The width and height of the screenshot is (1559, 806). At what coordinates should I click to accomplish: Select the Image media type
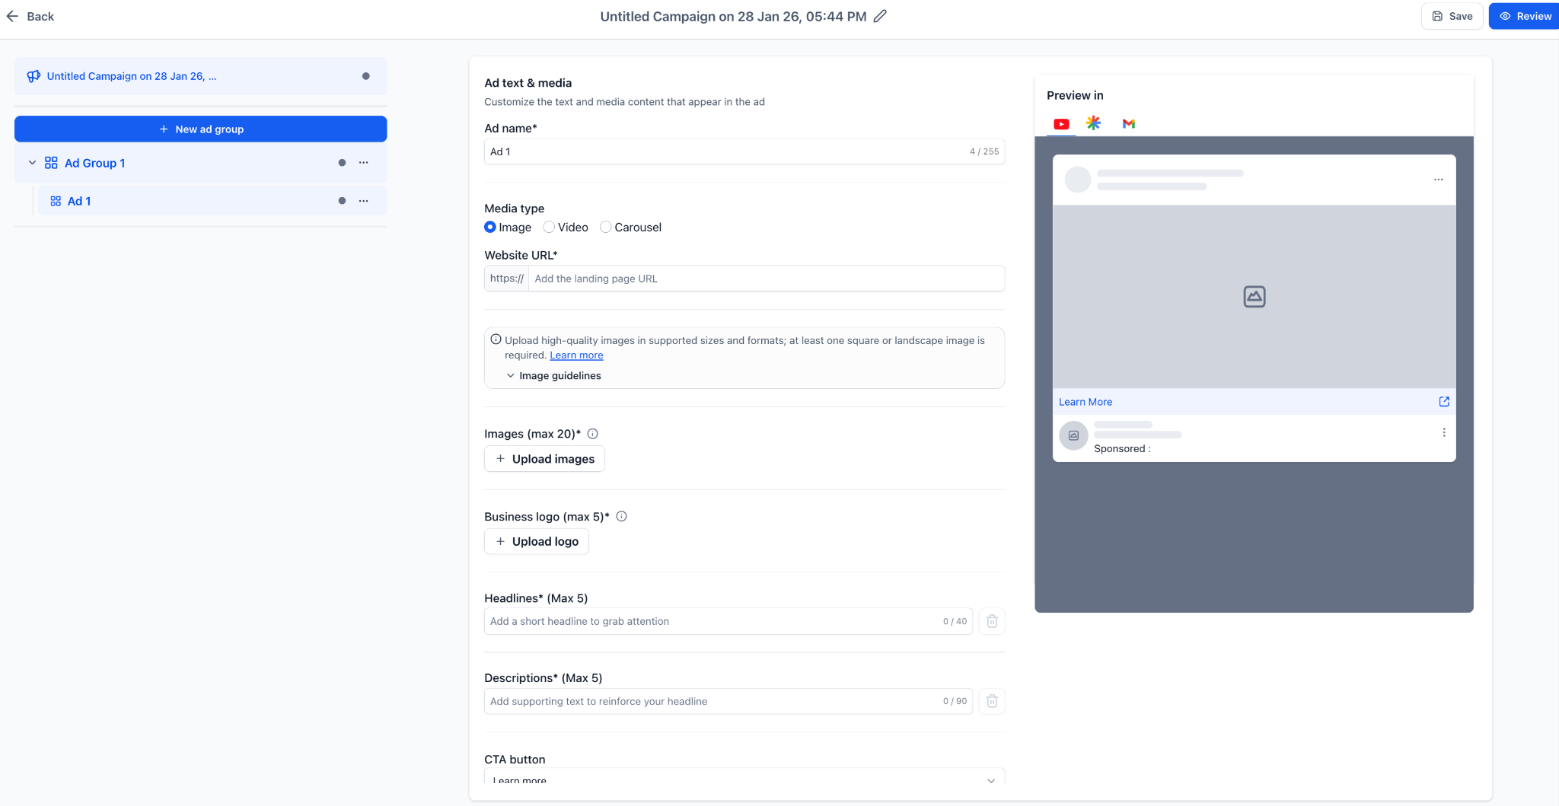[490, 227]
